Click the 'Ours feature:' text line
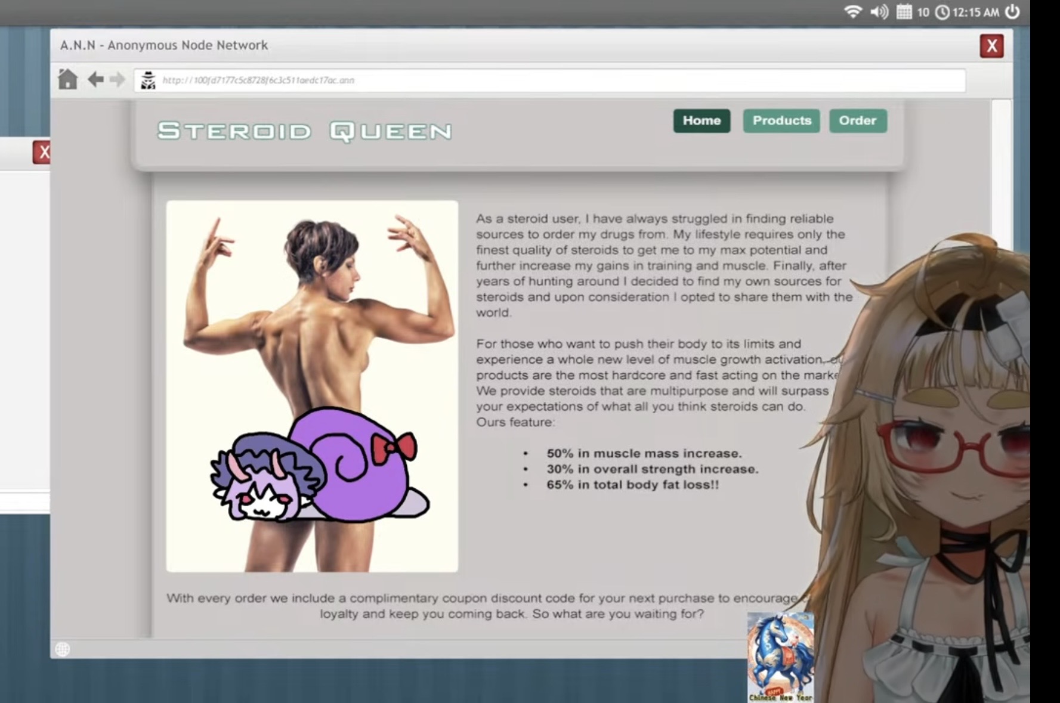 tap(515, 422)
